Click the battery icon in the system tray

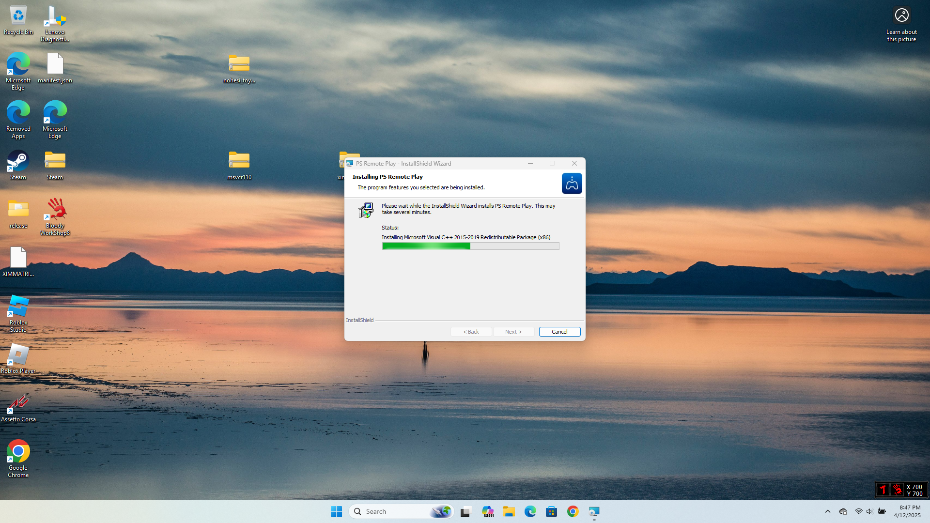click(882, 511)
